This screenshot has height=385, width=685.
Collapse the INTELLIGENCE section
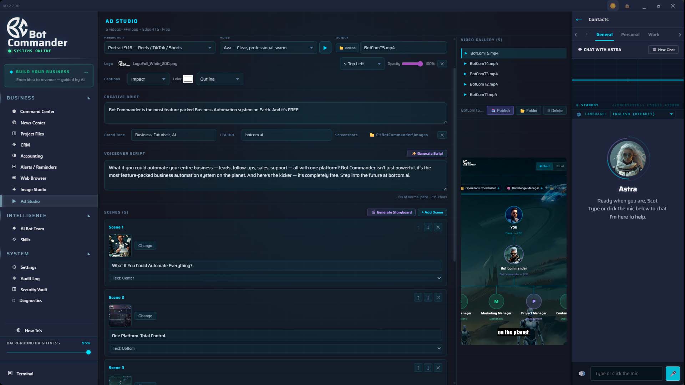pos(89,216)
